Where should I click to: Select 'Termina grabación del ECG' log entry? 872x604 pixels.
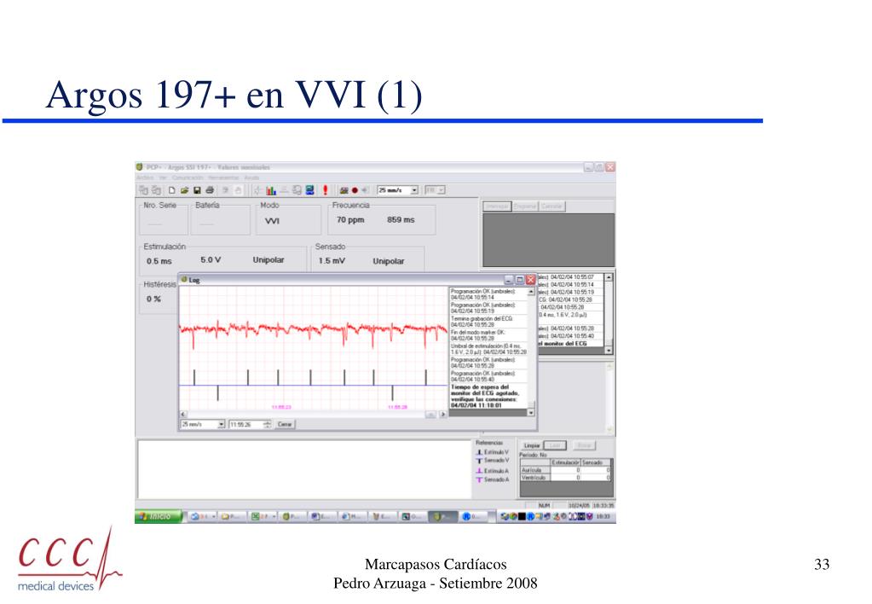click(x=488, y=322)
